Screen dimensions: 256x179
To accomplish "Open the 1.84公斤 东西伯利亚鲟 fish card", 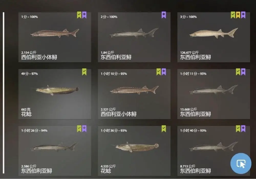I will [134, 37].
